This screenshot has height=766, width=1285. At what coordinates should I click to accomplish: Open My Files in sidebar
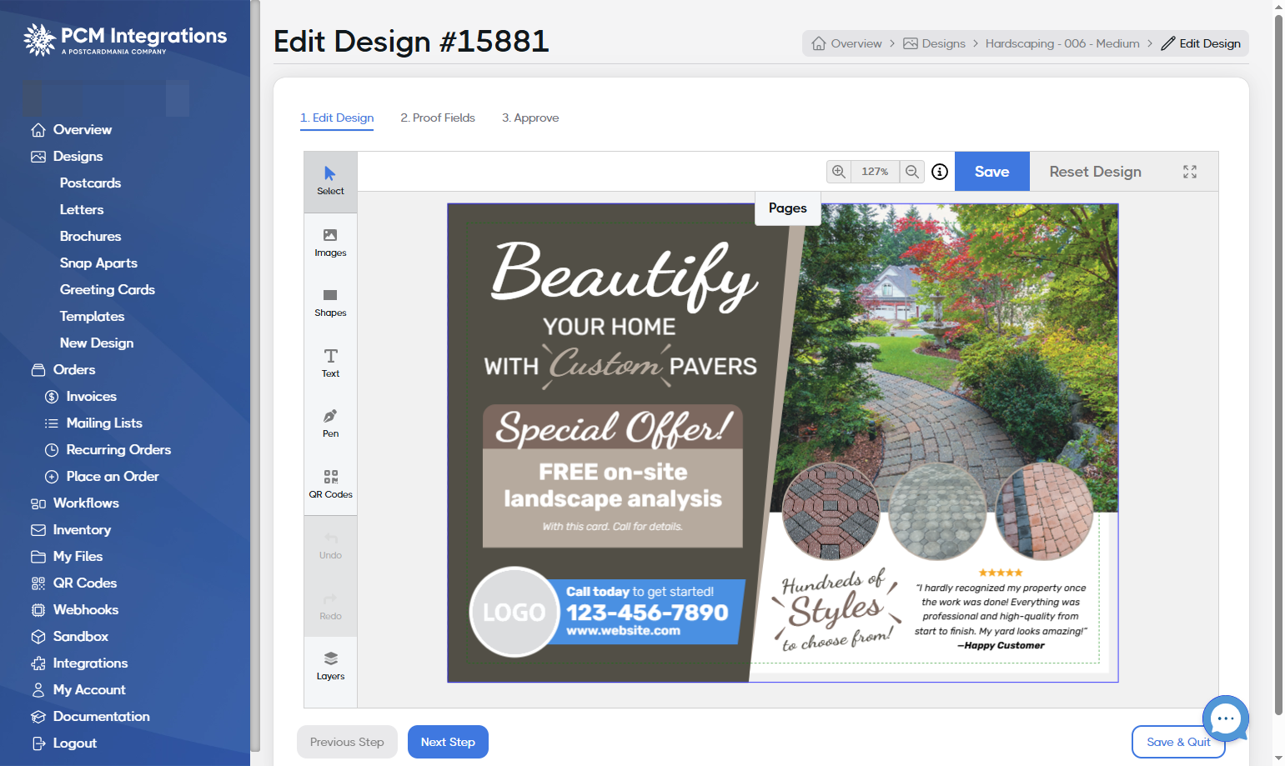point(78,556)
